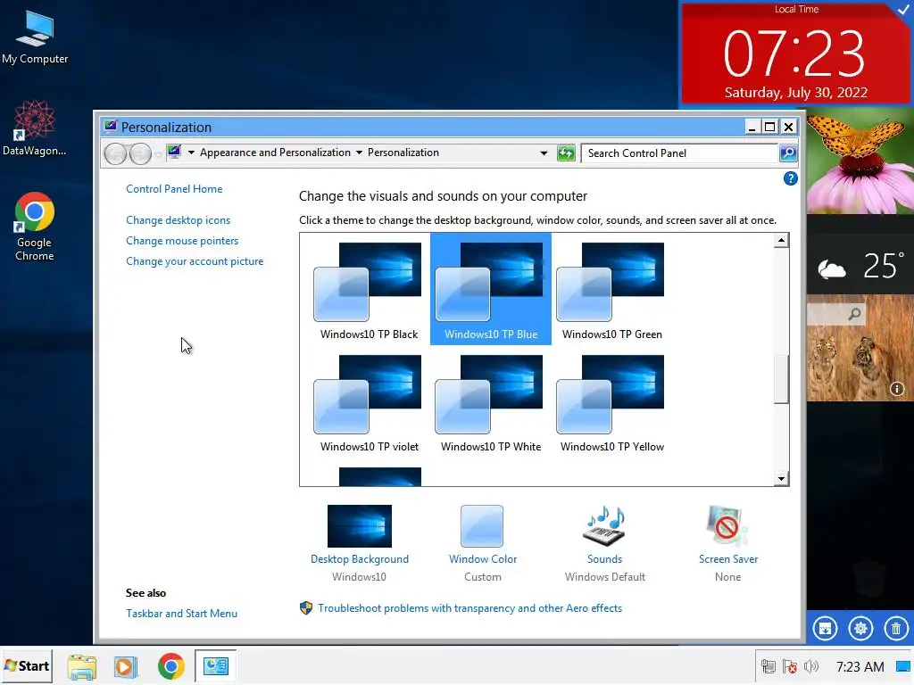Click the weather gadget showing 25°
Viewport: 914px width, 685px height.
click(860, 266)
